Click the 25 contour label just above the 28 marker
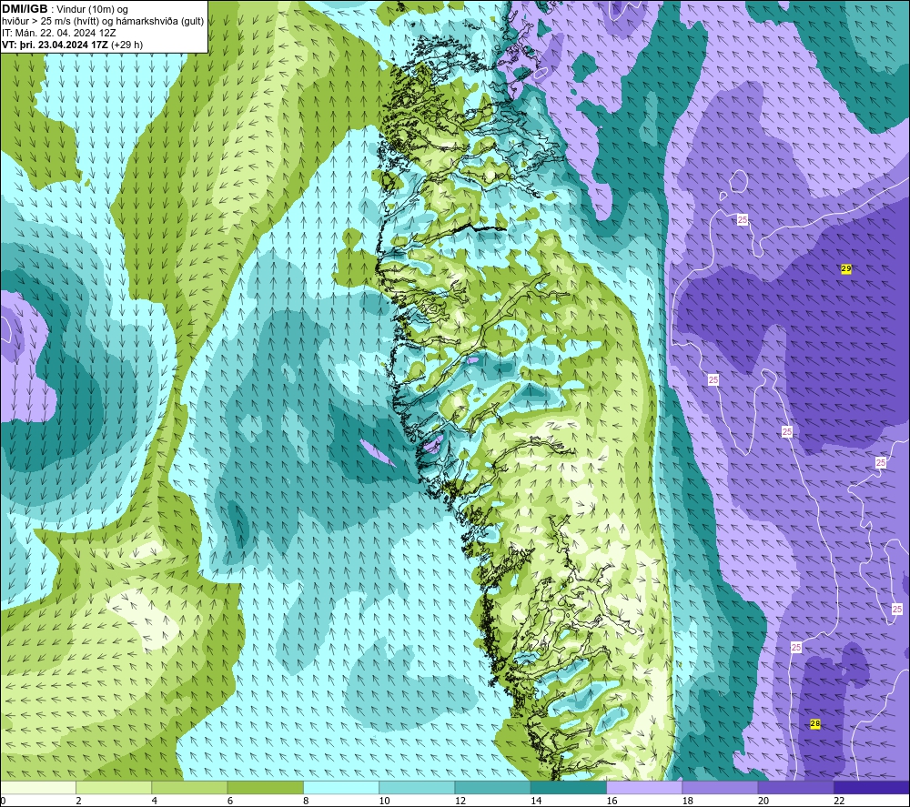Viewport: 910px width, 807px height. (x=796, y=647)
